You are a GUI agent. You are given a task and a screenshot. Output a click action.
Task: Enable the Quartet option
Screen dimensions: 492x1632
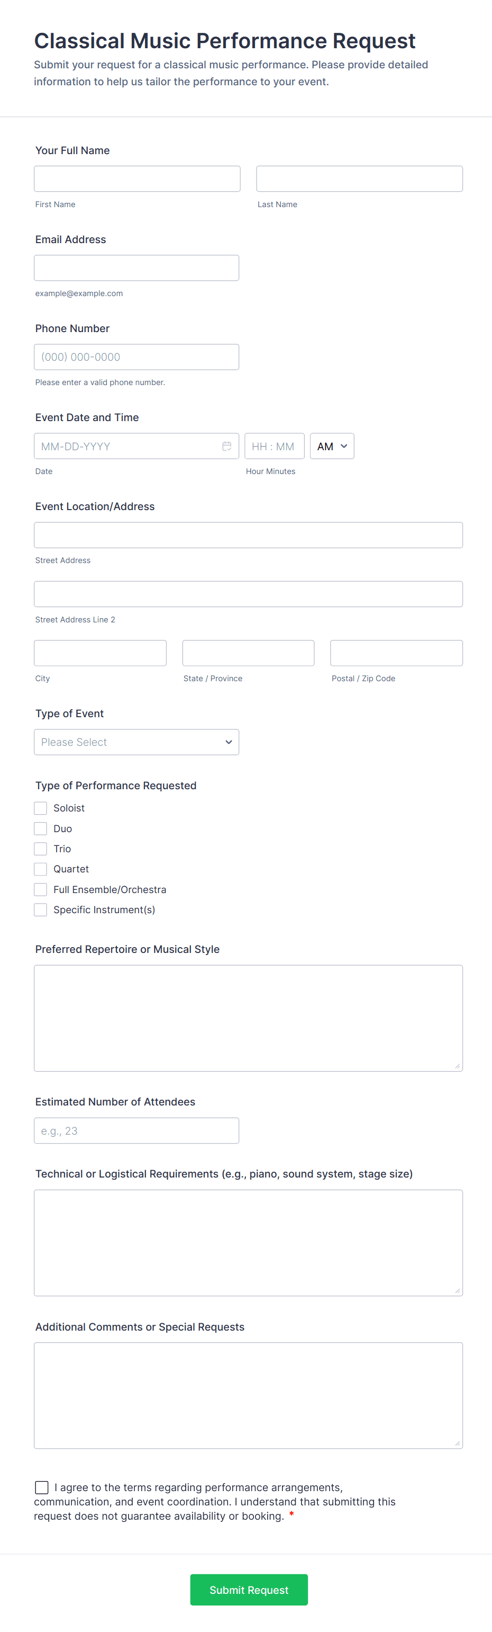pyautogui.click(x=40, y=869)
